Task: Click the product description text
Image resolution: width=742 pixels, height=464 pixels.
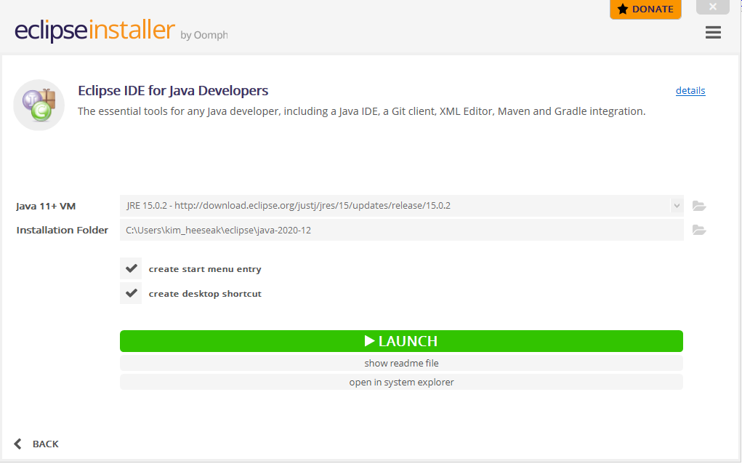Action: [x=361, y=111]
